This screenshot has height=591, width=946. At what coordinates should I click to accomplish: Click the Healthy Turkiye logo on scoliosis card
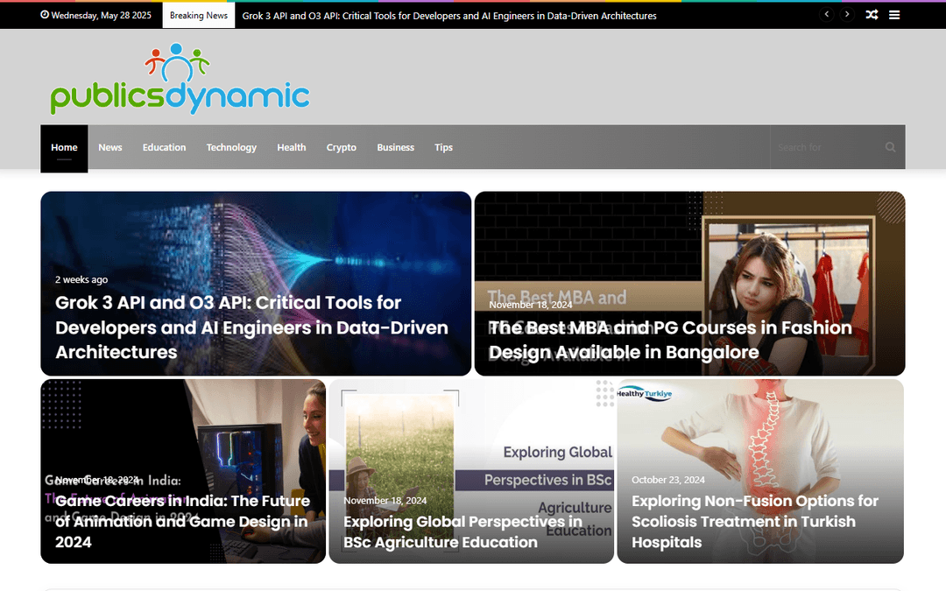coord(645,394)
